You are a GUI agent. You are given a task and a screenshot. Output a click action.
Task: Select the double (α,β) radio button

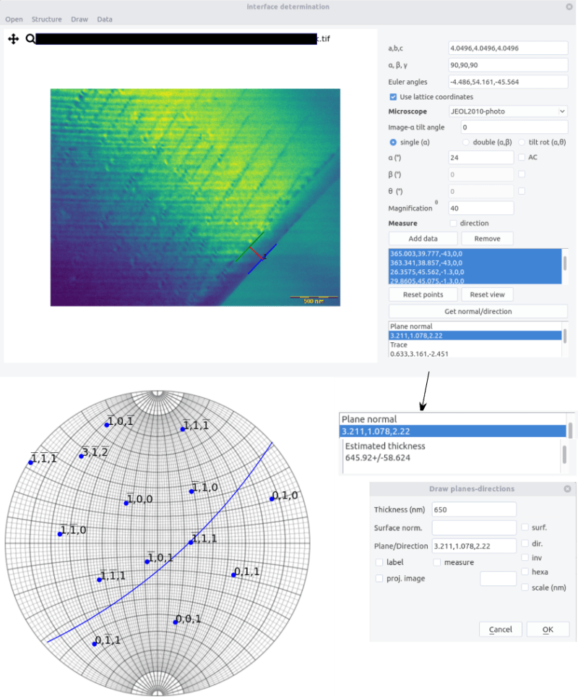[466, 143]
